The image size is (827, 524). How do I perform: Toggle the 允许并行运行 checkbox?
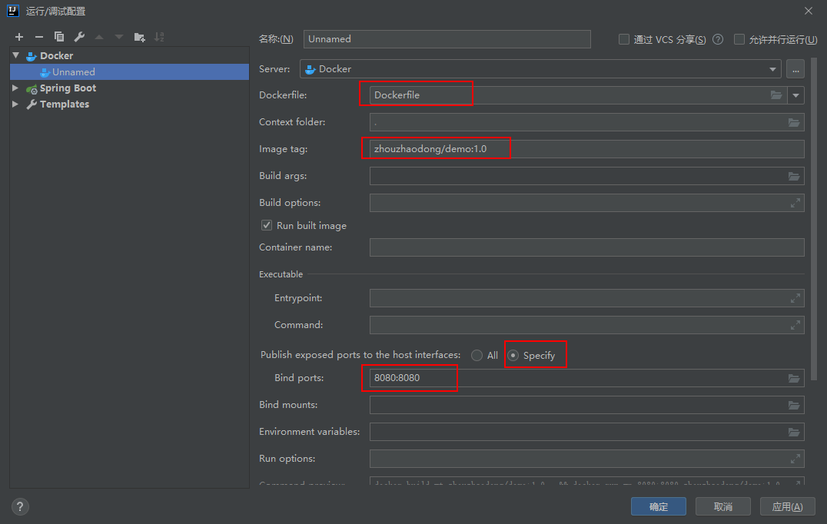tap(739, 39)
